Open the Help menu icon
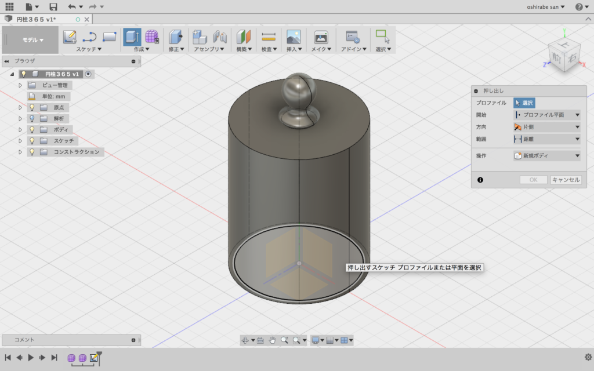The image size is (594, 371). point(581,6)
